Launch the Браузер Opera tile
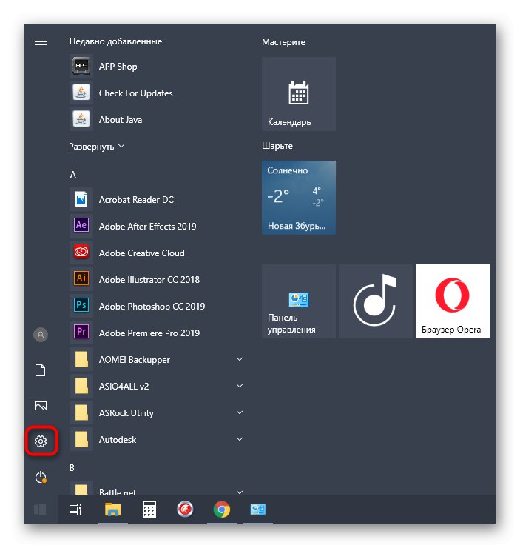This screenshot has height=548, width=520. click(452, 301)
